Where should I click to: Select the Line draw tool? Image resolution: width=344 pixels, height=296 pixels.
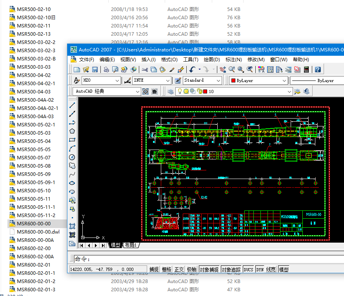pos(72,106)
